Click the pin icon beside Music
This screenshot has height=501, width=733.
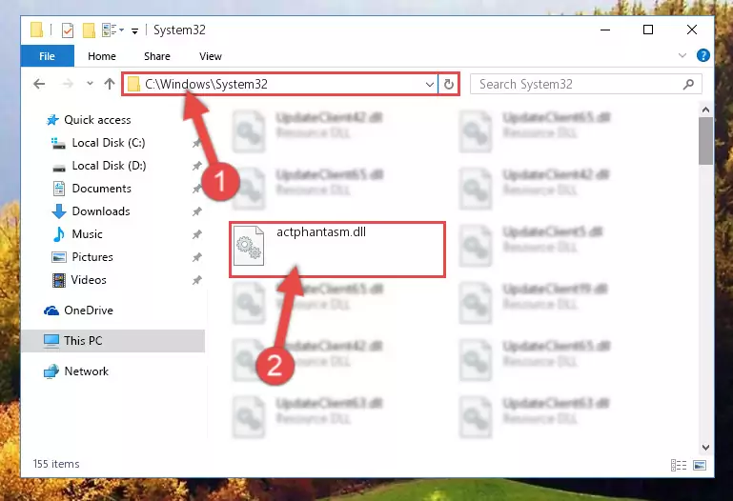(196, 234)
